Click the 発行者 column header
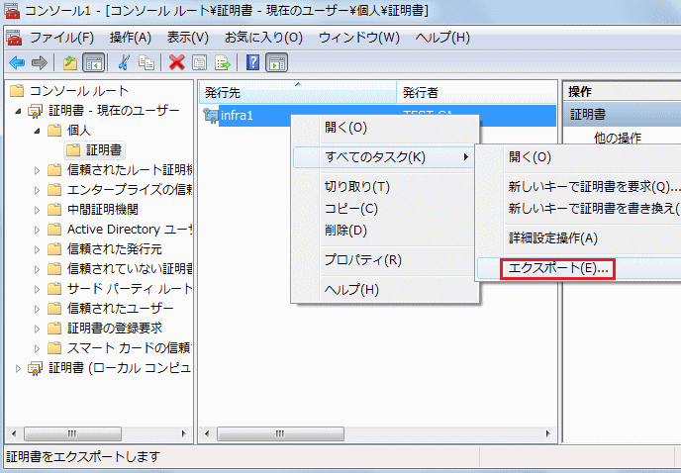 click(475, 92)
